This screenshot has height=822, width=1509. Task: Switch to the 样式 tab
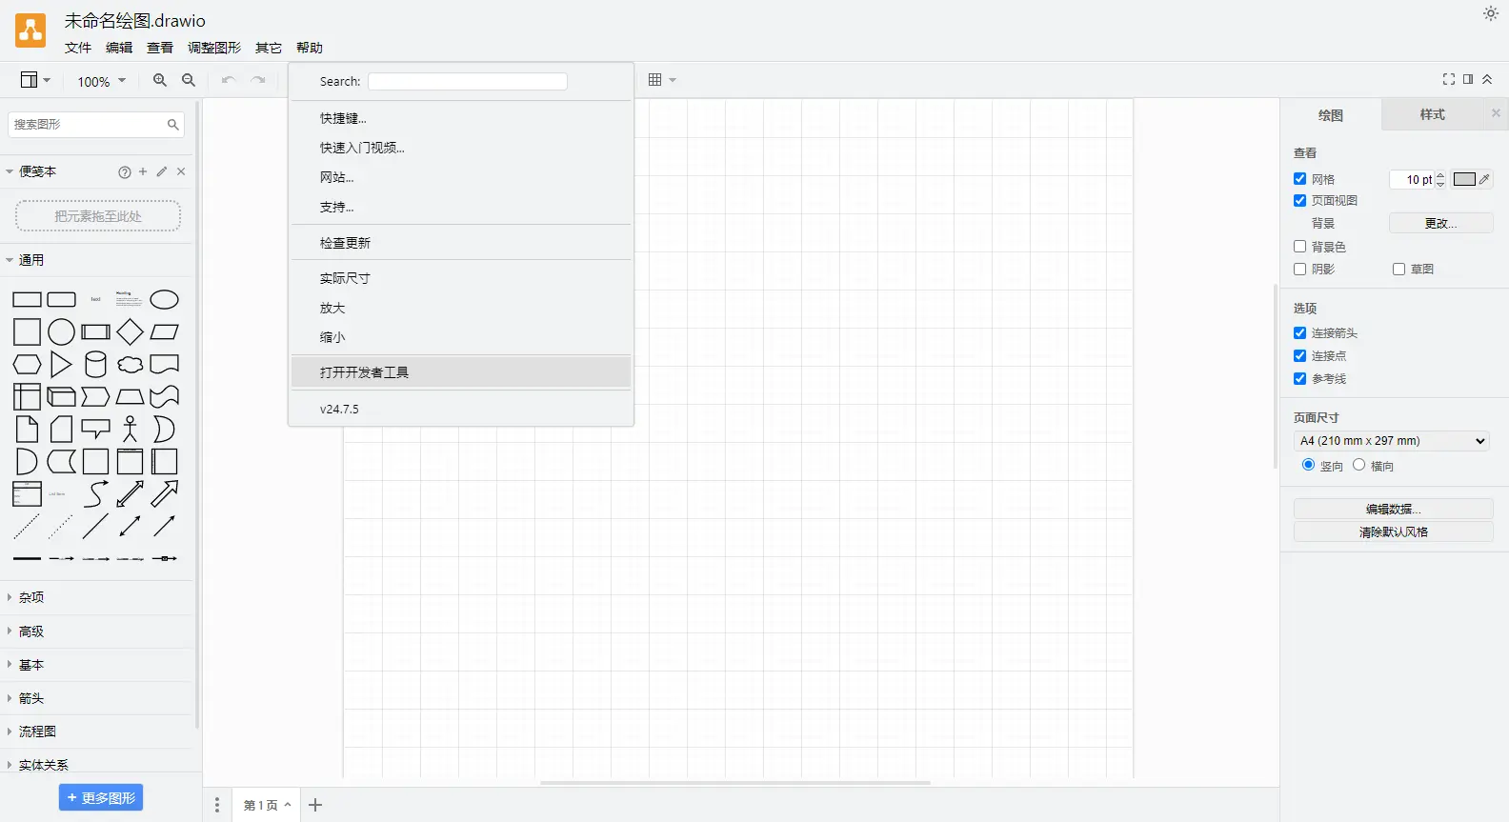click(1432, 114)
